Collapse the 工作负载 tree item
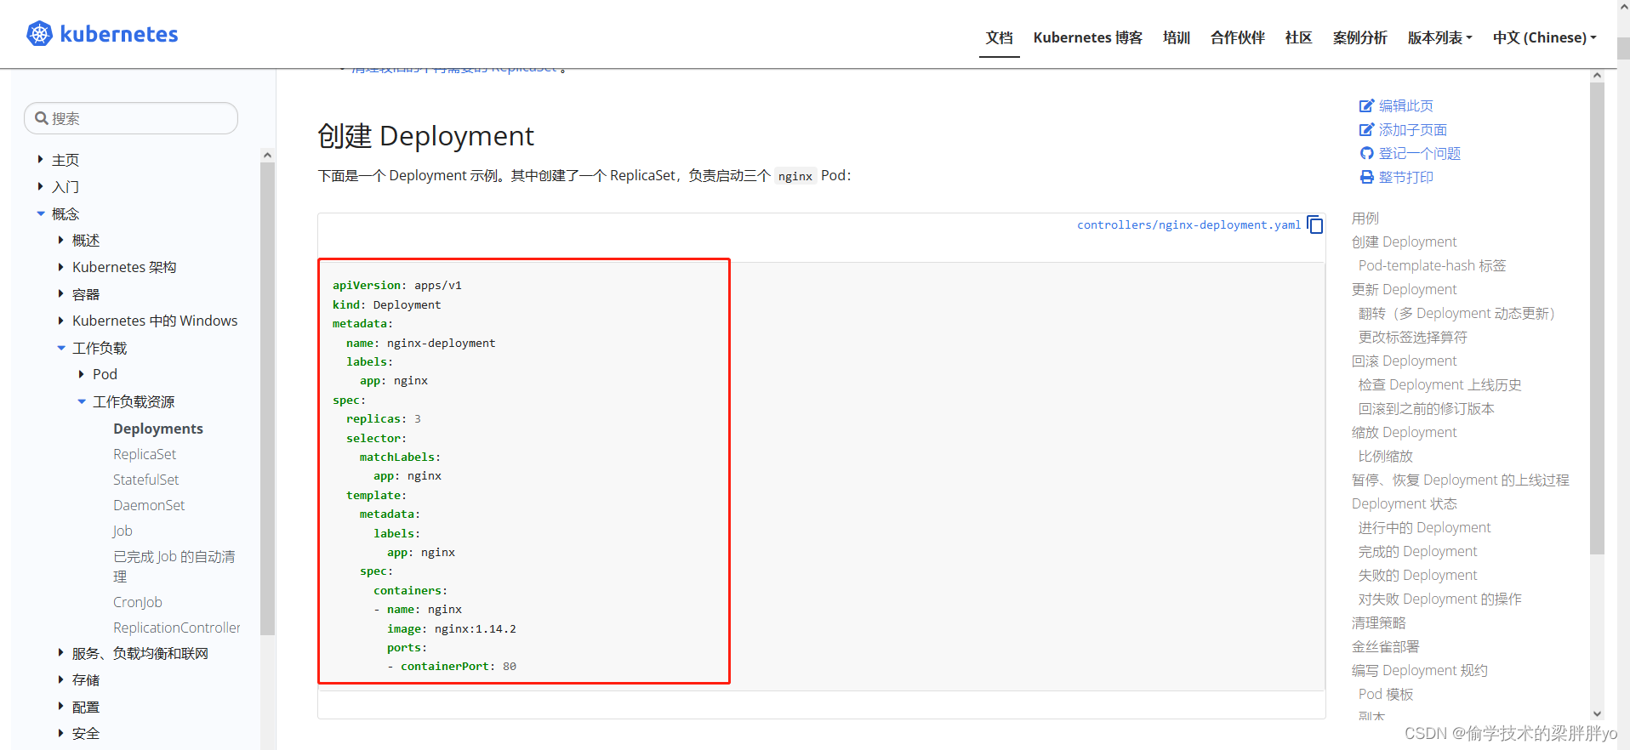The image size is (1630, 750). 61,348
